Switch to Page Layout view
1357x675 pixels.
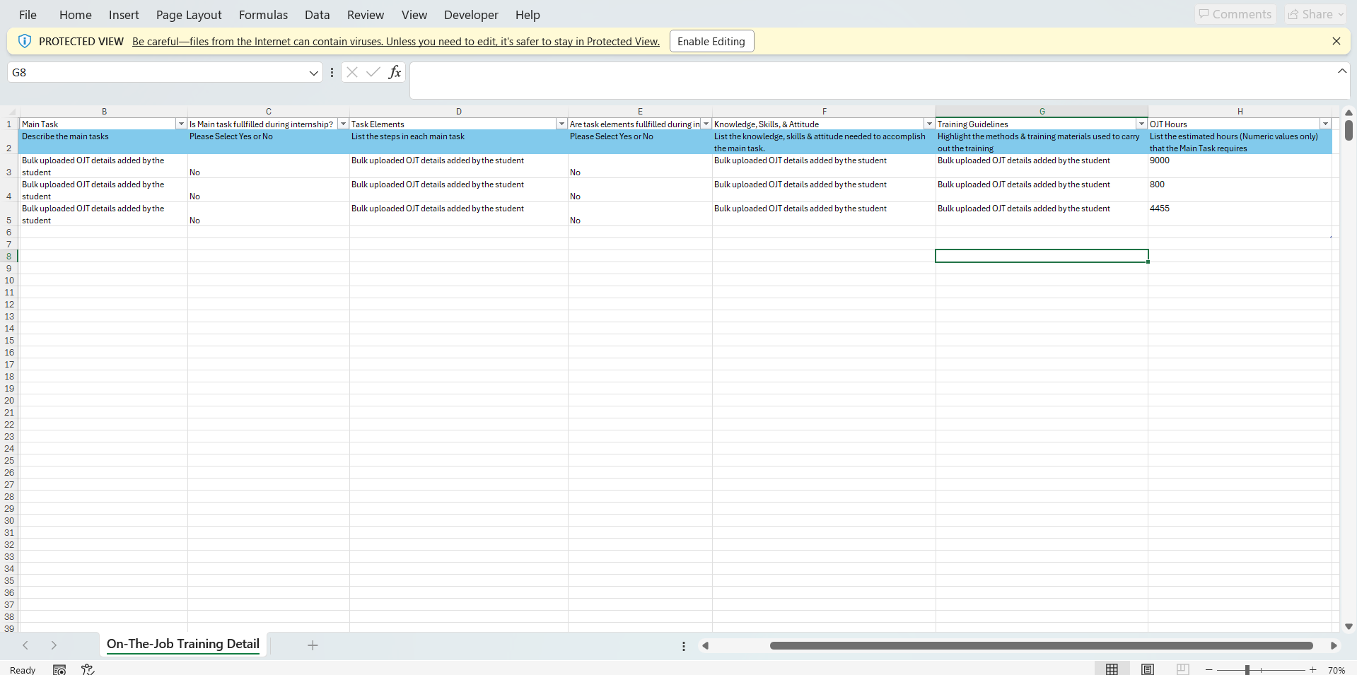[1147, 669]
